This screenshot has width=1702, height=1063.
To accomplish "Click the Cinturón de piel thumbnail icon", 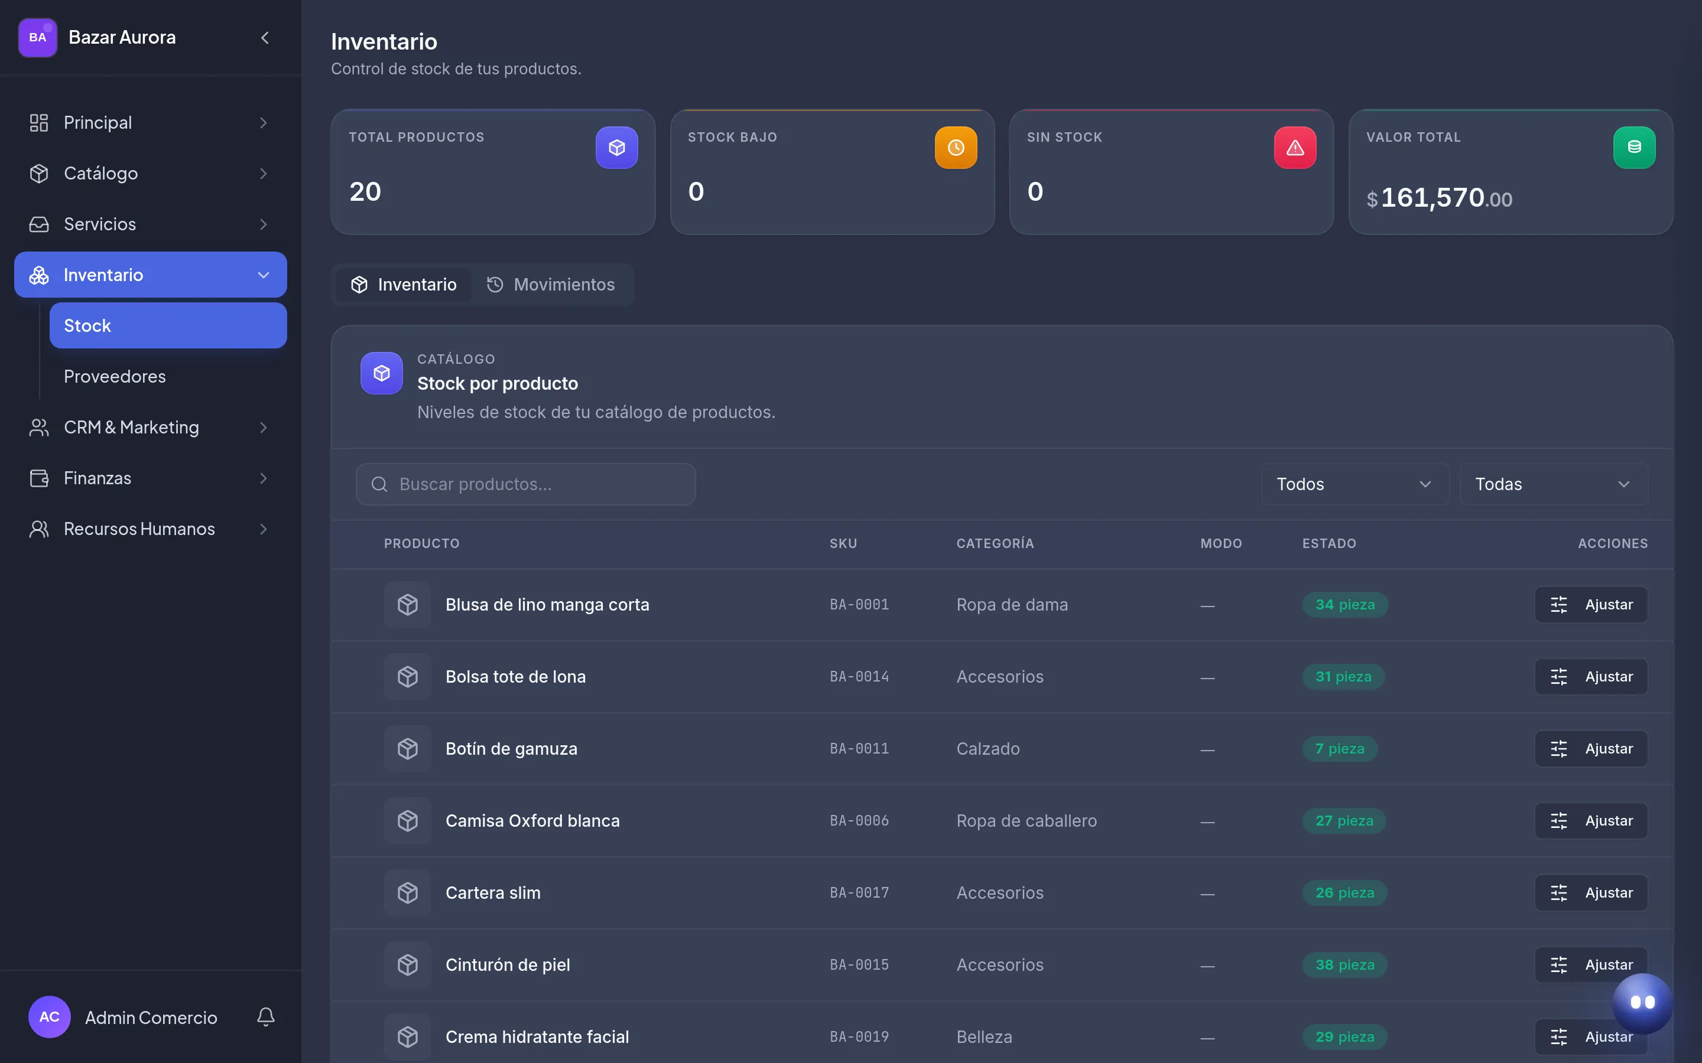I will point(408,964).
